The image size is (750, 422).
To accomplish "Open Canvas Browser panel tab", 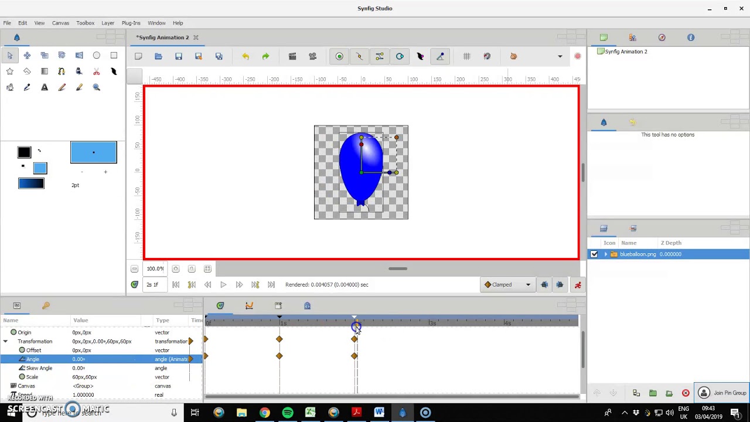I will [x=604, y=38].
